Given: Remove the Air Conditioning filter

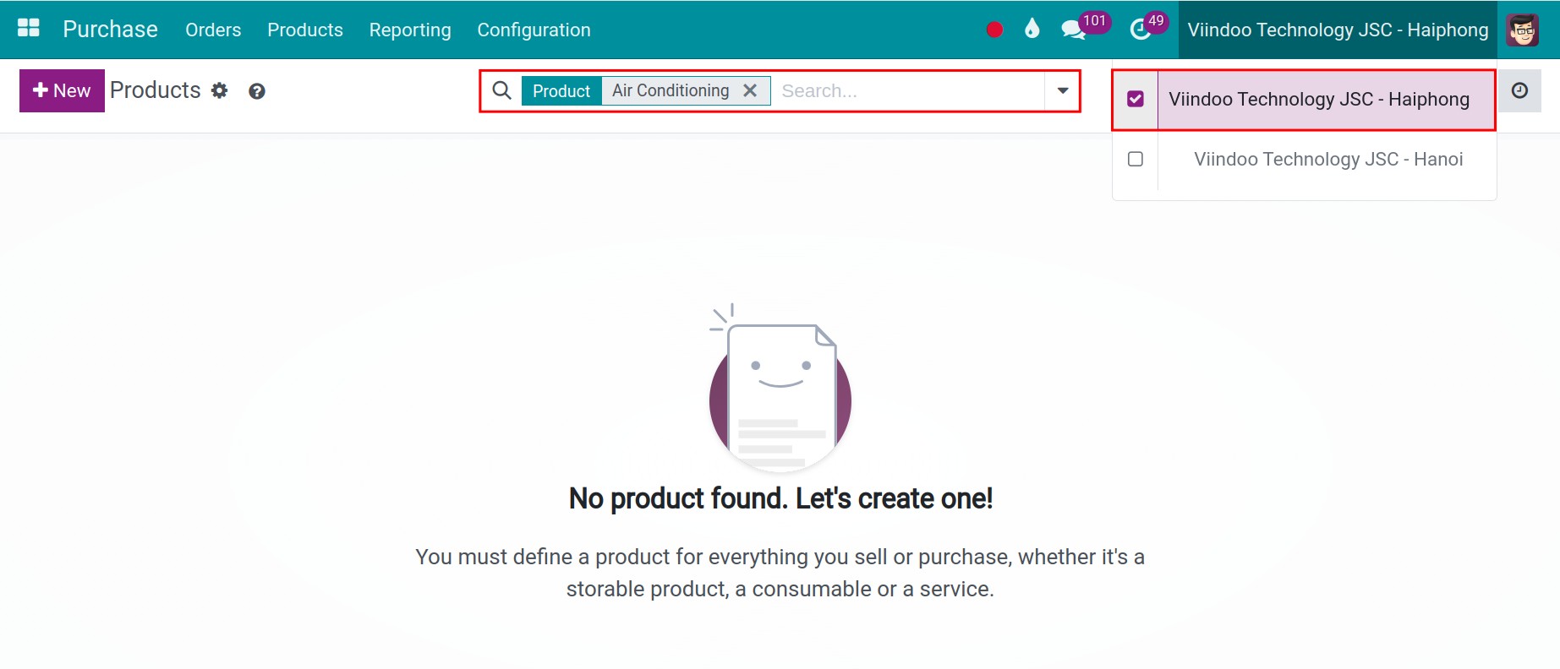Looking at the screenshot, I should click(750, 90).
